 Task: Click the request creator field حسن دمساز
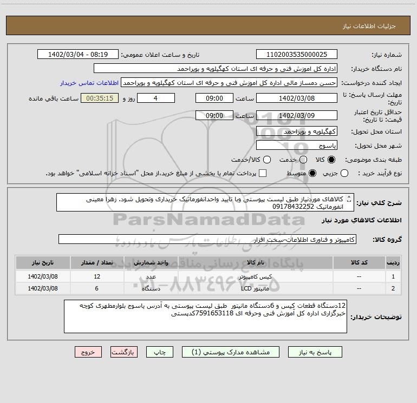229,83
